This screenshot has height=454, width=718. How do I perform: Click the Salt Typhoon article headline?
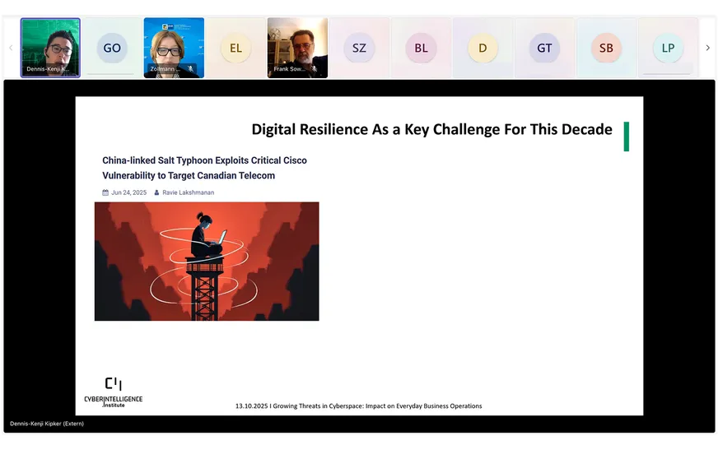point(204,168)
